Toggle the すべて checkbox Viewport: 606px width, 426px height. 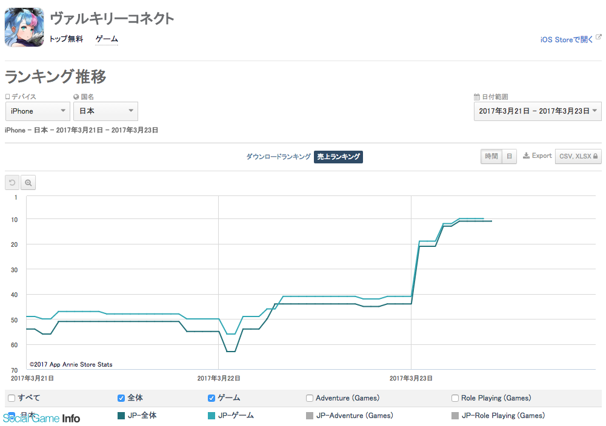click(x=12, y=398)
